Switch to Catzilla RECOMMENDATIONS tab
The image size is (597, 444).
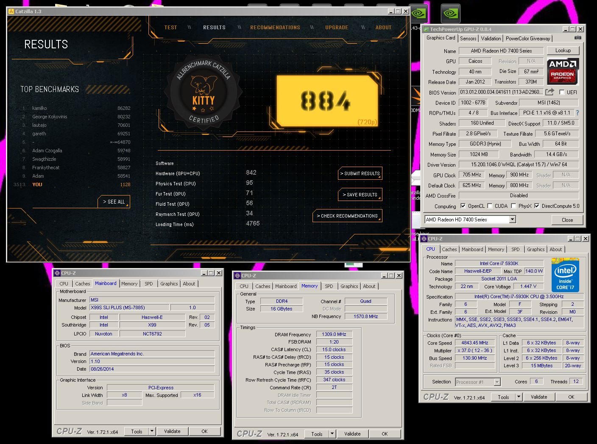tap(275, 28)
